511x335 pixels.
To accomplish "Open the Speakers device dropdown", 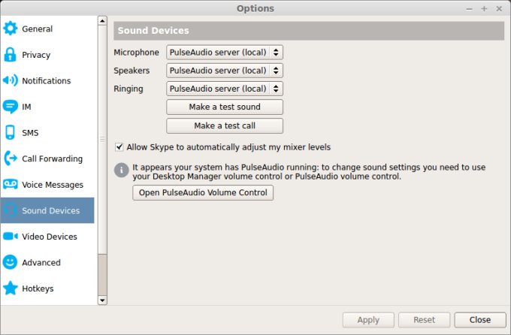I will [x=224, y=71].
